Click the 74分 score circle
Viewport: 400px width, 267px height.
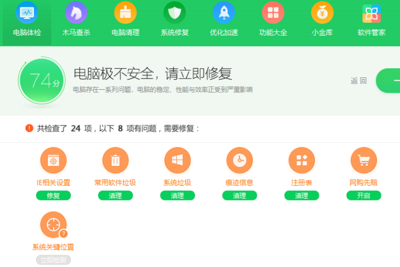42,81
